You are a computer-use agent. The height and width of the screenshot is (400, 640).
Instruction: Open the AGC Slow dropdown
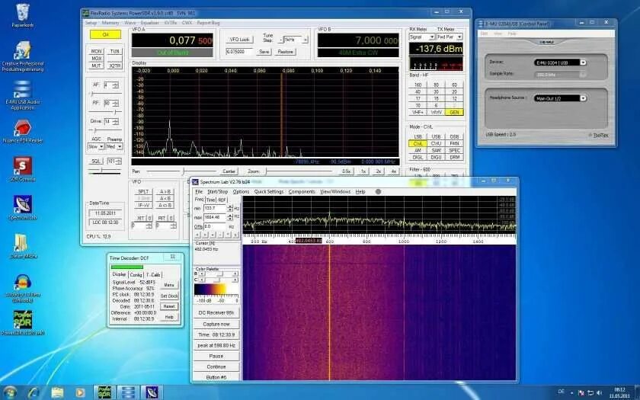click(96, 146)
